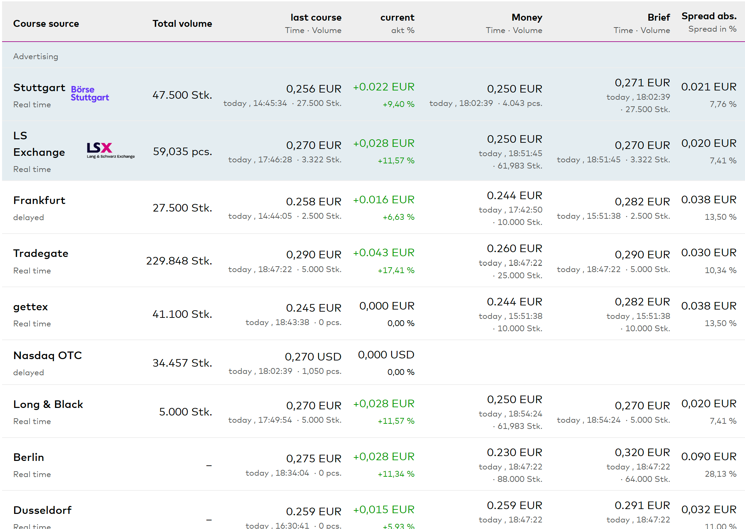Click Stuttgart spread 0.021 EUR
The width and height of the screenshot is (745, 529).
[709, 87]
